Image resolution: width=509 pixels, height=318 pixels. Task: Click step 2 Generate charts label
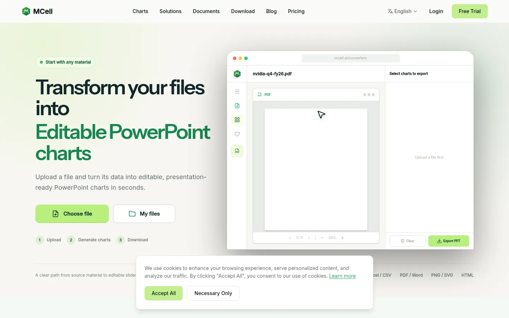point(94,240)
